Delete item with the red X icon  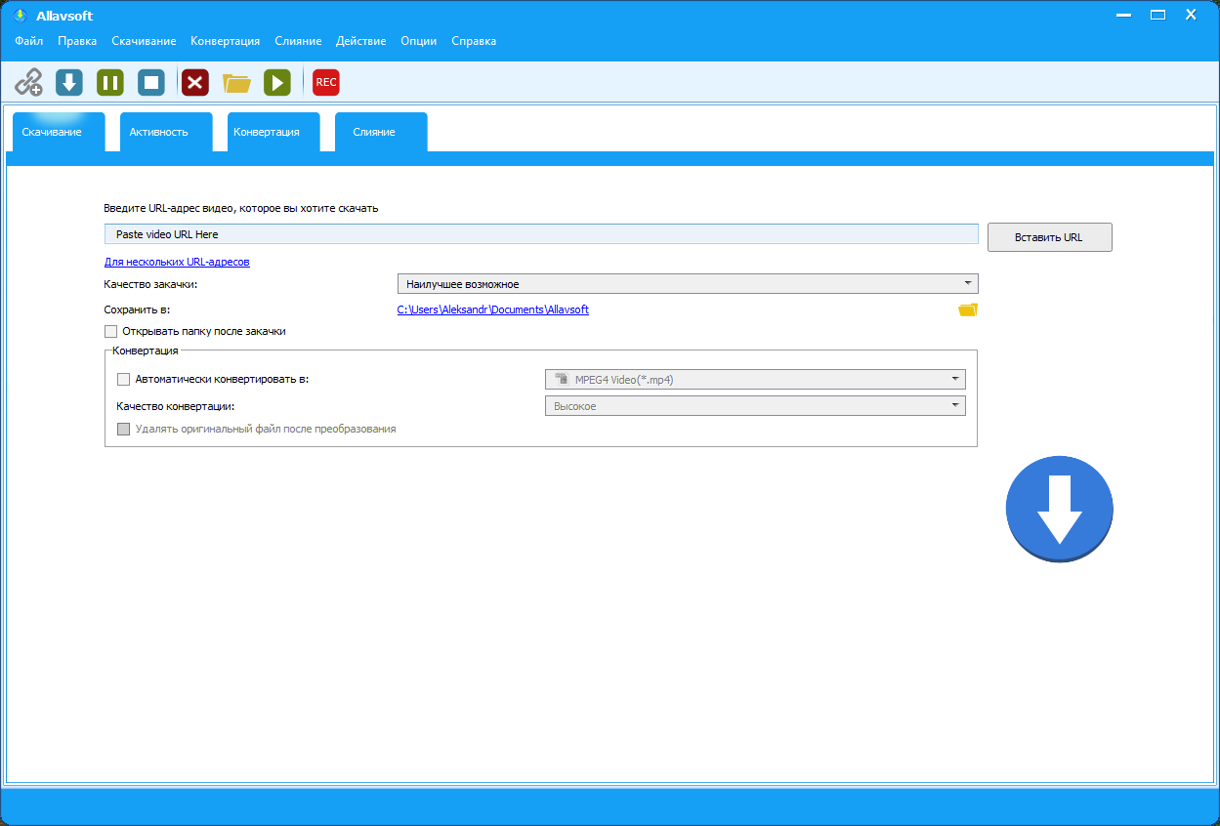click(x=195, y=83)
